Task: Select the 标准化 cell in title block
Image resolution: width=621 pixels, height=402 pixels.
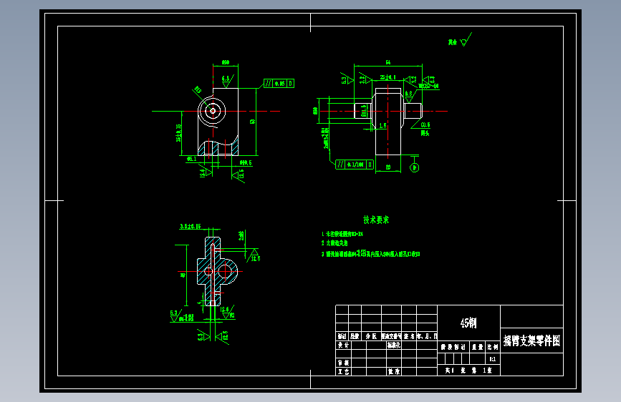Action: [394, 345]
